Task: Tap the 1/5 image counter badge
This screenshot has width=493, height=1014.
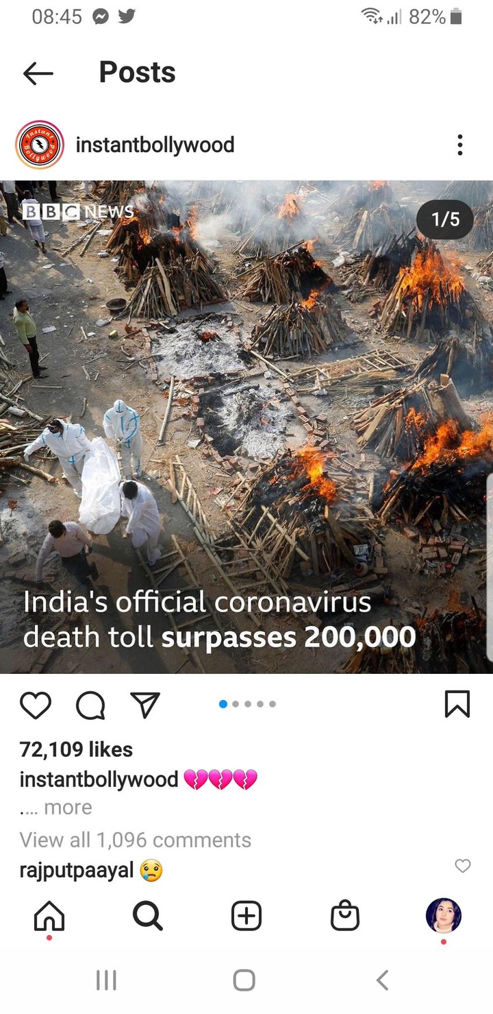Action: pyautogui.click(x=445, y=219)
